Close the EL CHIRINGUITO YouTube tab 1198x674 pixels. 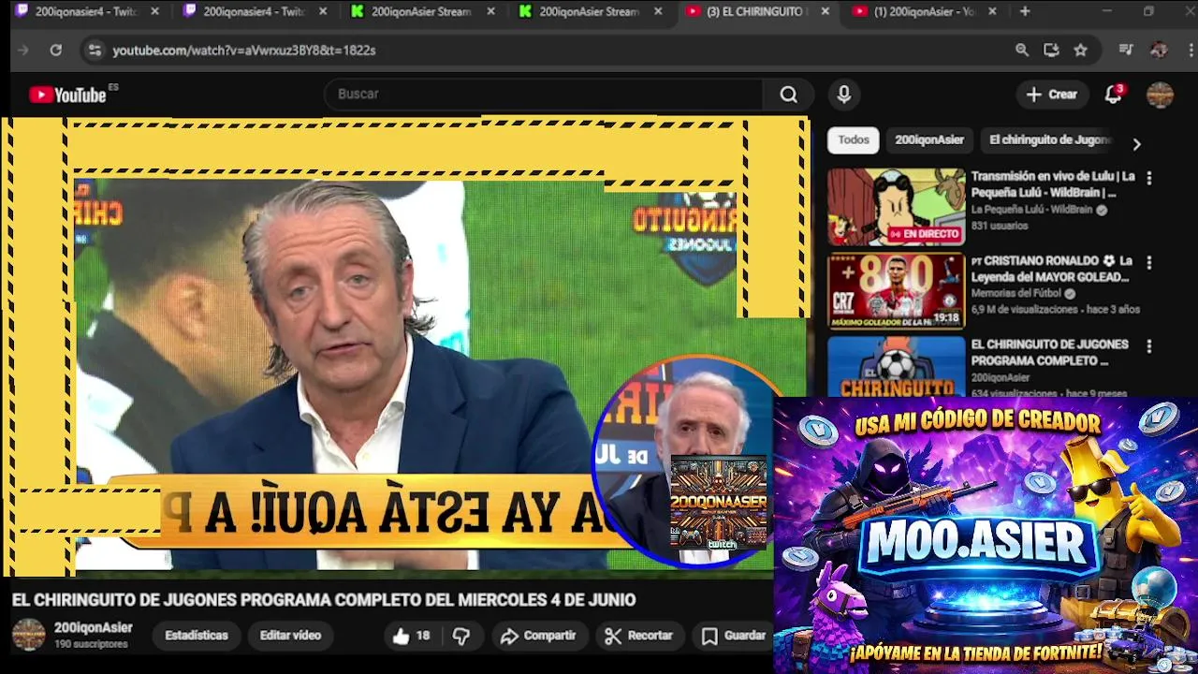[x=825, y=11]
